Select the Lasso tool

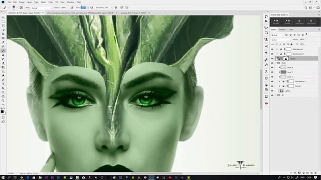(3, 25)
